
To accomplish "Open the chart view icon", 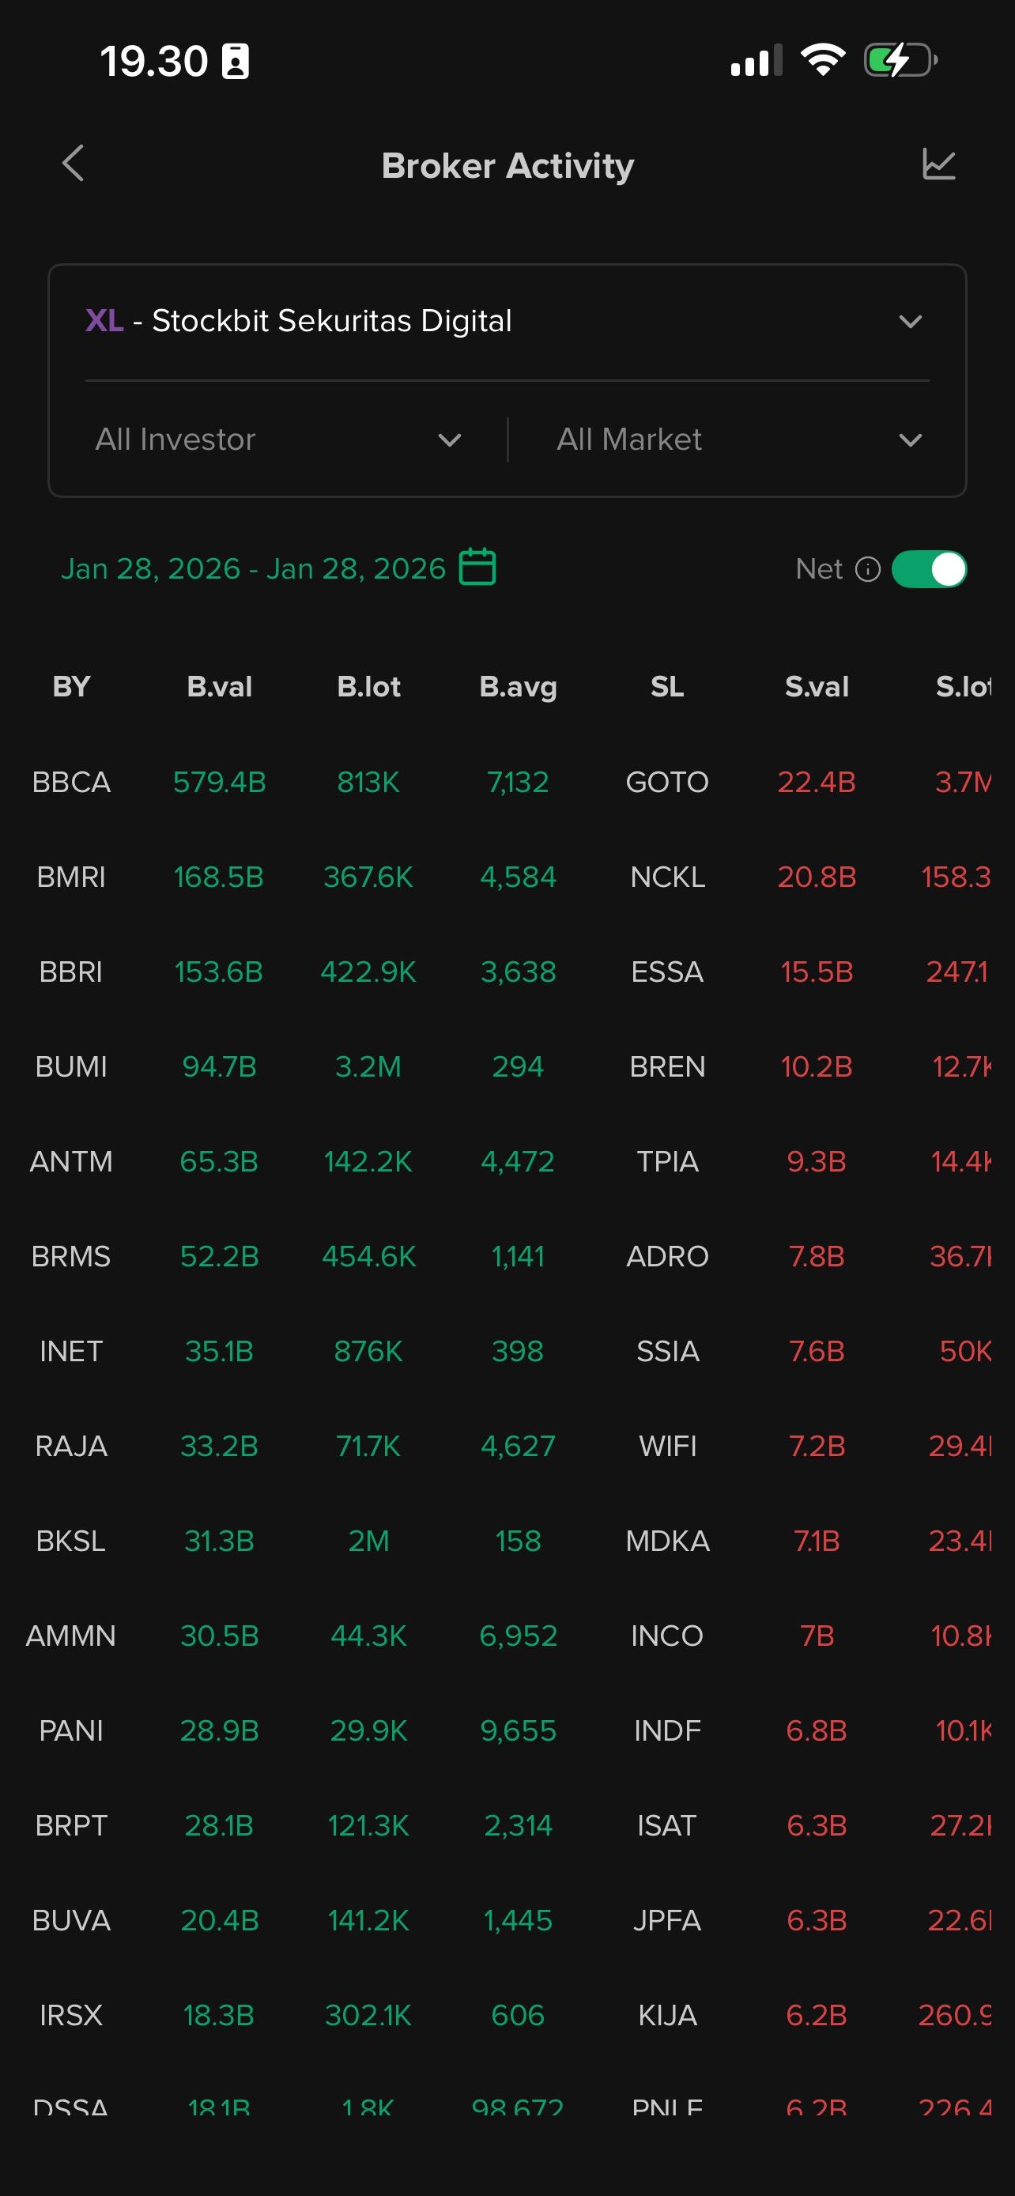I will click(938, 164).
